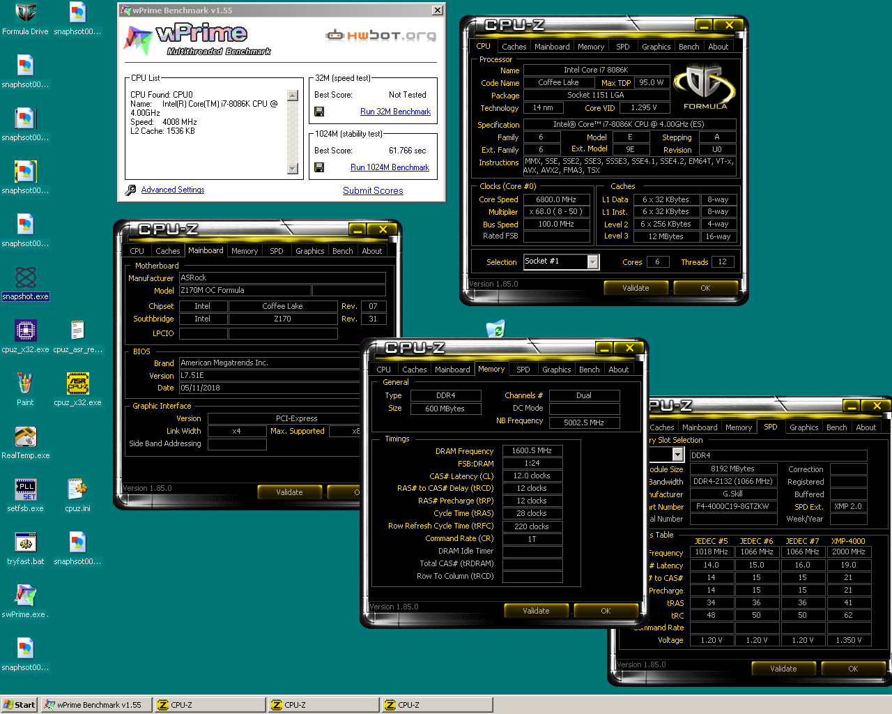Click the 61.766 sec best score text

407,151
